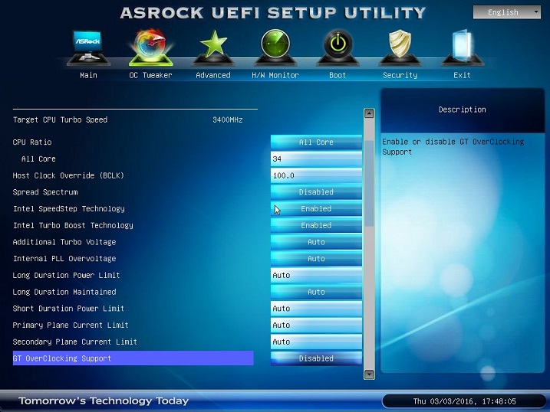
Task: Open the H/W Monitor radar icon
Action: pyautogui.click(x=275, y=47)
